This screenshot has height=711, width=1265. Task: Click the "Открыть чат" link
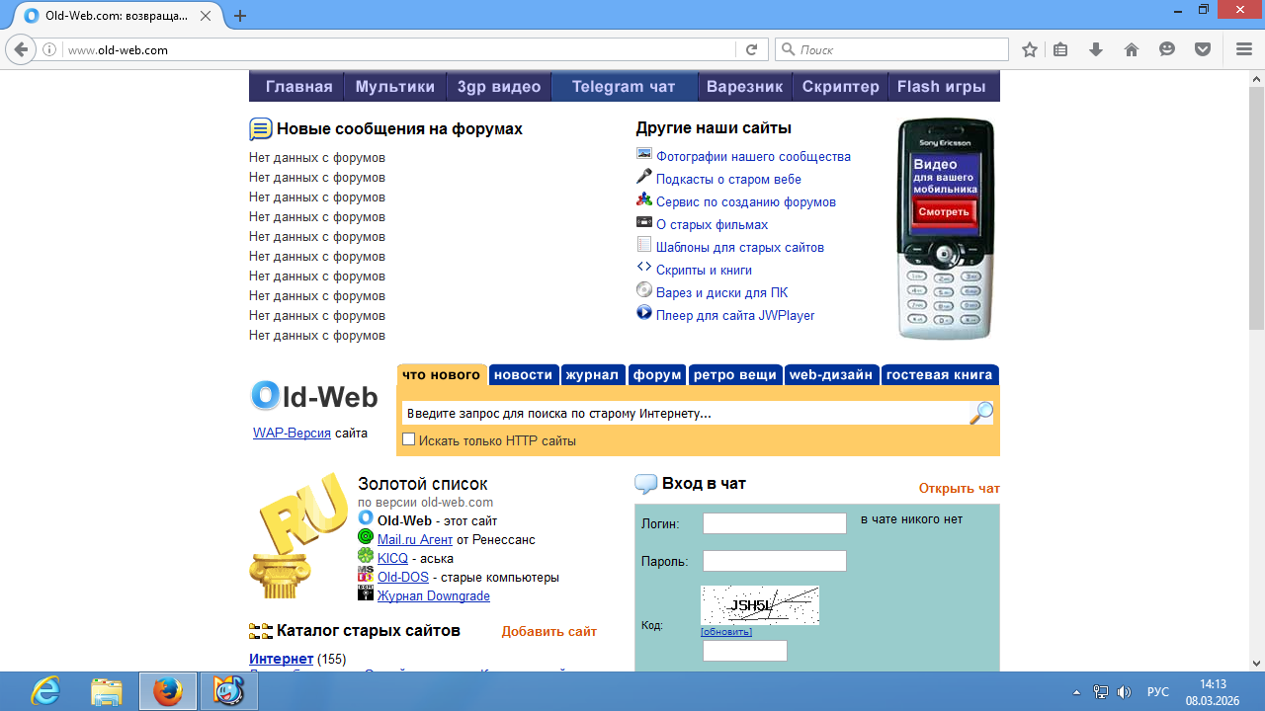click(959, 488)
